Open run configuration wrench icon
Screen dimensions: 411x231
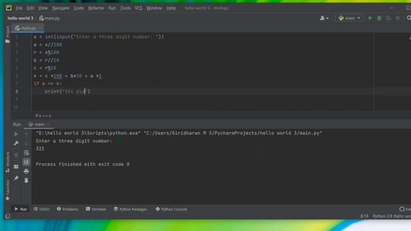(16, 143)
